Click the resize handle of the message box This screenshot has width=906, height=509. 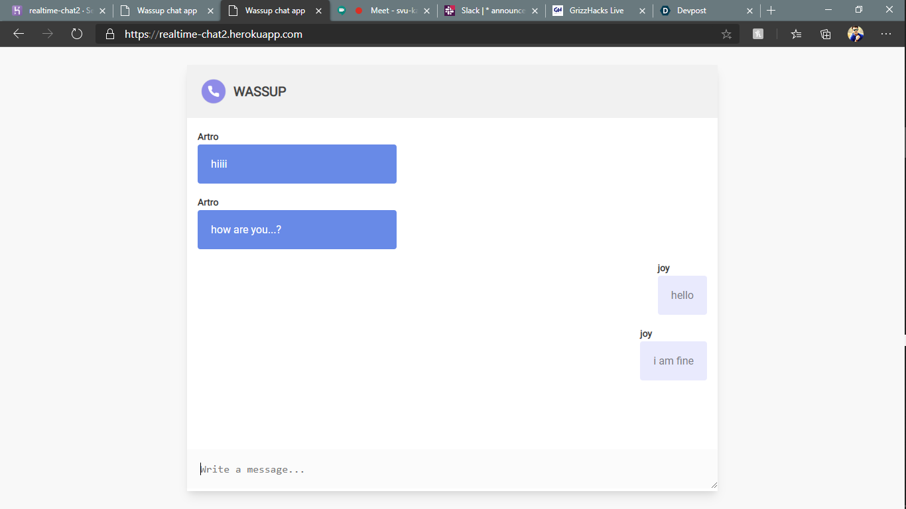click(x=714, y=485)
